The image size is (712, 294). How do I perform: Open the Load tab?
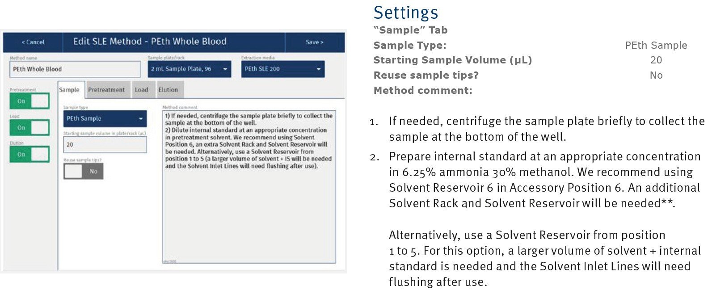tap(141, 90)
